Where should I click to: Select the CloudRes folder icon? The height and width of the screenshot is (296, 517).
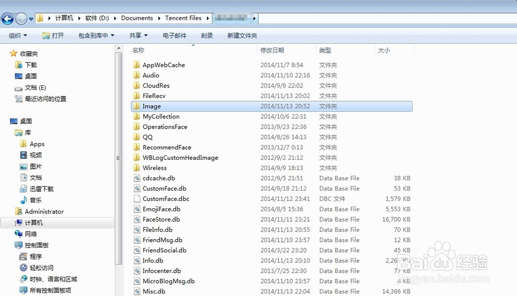(136, 85)
